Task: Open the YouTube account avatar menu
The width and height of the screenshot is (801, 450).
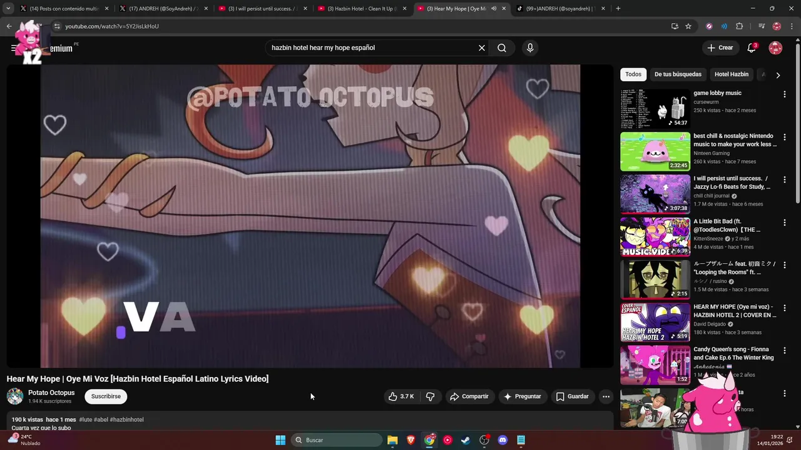Action: click(x=775, y=48)
